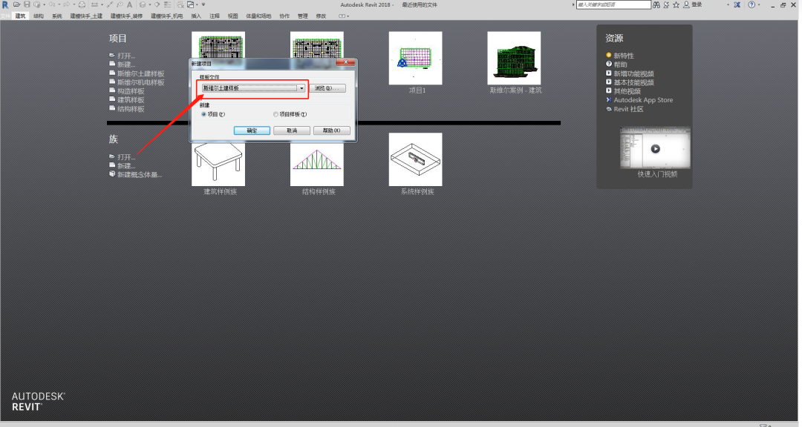
Task: Click the binoculars search icon
Action: point(656,4)
